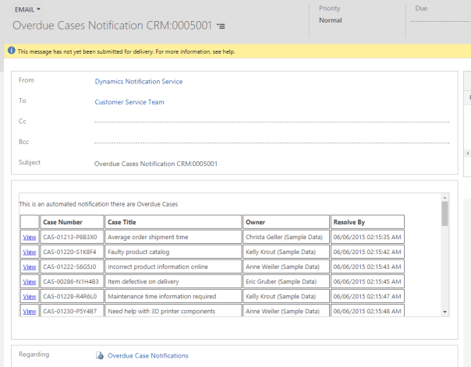Click the Owner column header
This screenshot has width=471, height=367.
click(x=286, y=222)
